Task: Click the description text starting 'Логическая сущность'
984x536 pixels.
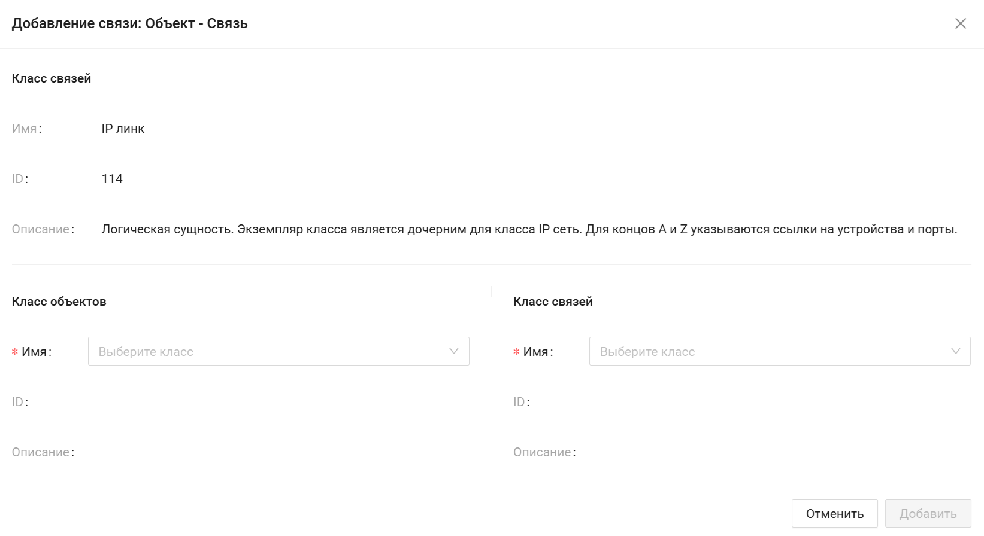Action: pos(529,229)
